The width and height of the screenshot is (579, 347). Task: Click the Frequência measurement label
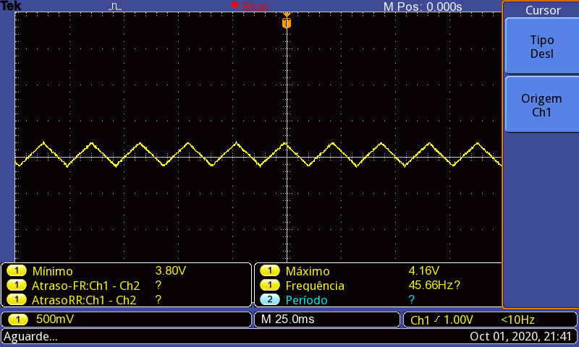(x=315, y=286)
